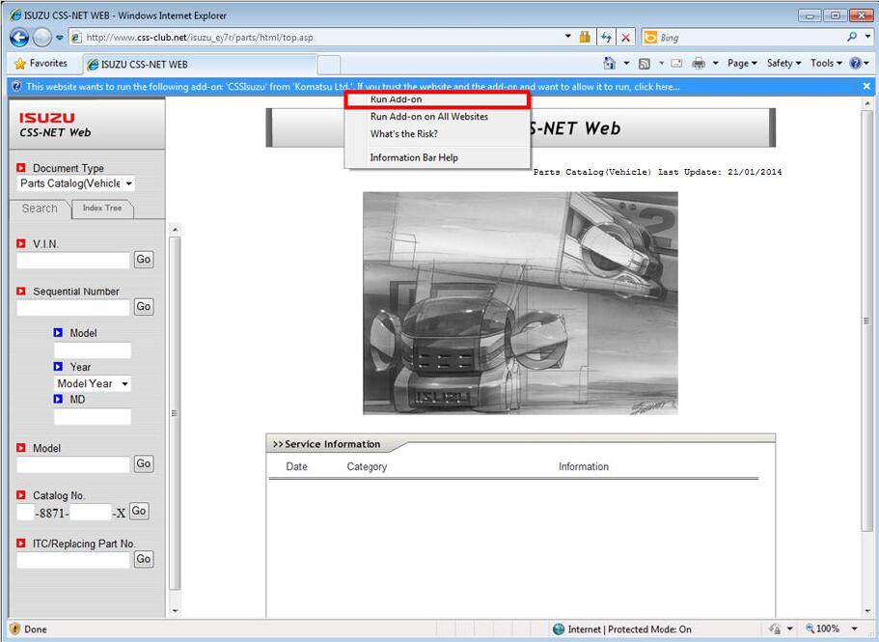Click the main page vertical scrollbar thumb
The width and height of the screenshot is (879, 642).
[x=866, y=321]
